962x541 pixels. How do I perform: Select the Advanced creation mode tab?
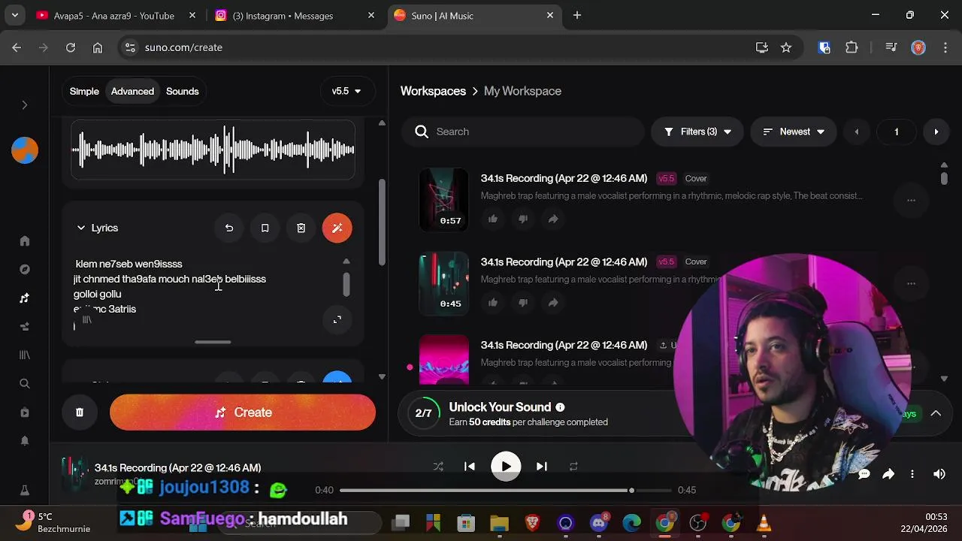(x=132, y=91)
